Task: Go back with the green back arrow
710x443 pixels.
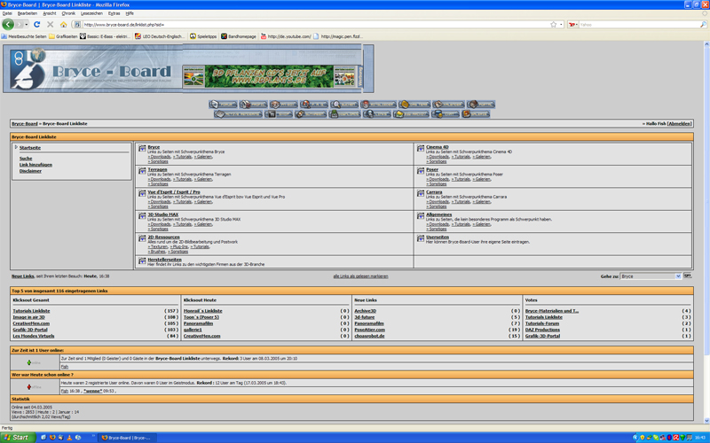Action: (x=8, y=25)
